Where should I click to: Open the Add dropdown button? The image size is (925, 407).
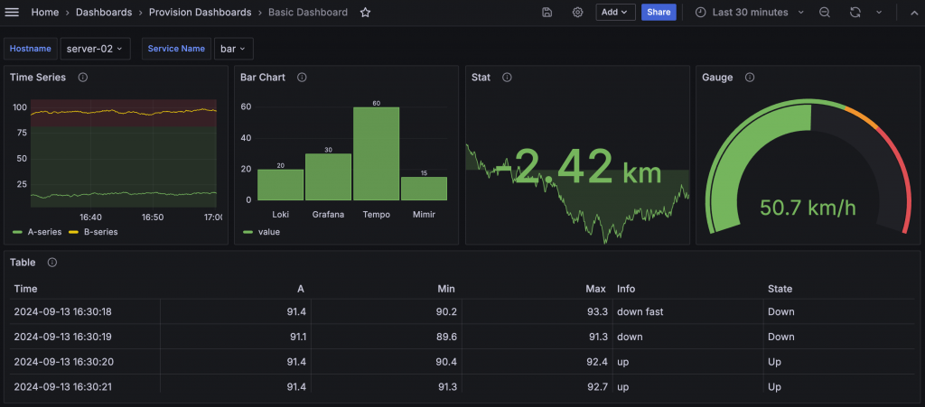pos(615,13)
